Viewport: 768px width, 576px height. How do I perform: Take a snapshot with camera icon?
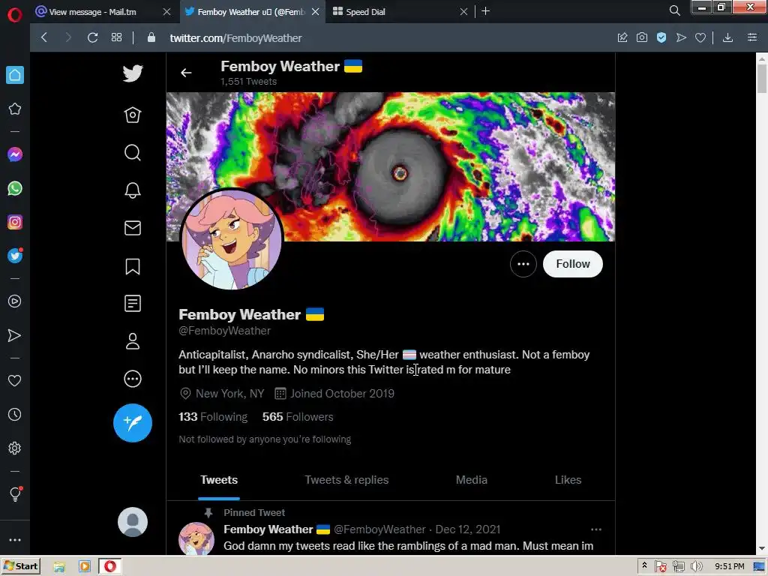[642, 37]
